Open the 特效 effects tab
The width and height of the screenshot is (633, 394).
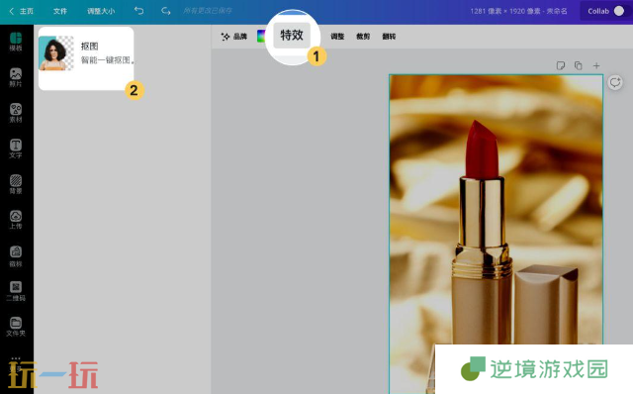[292, 36]
